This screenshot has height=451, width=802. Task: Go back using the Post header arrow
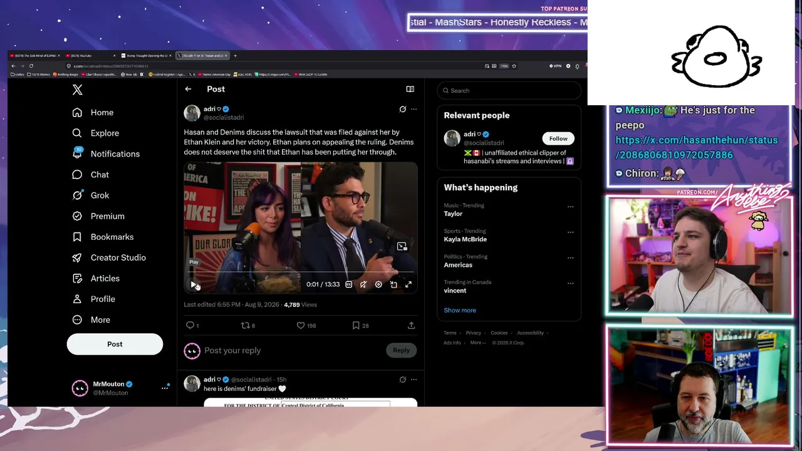188,89
